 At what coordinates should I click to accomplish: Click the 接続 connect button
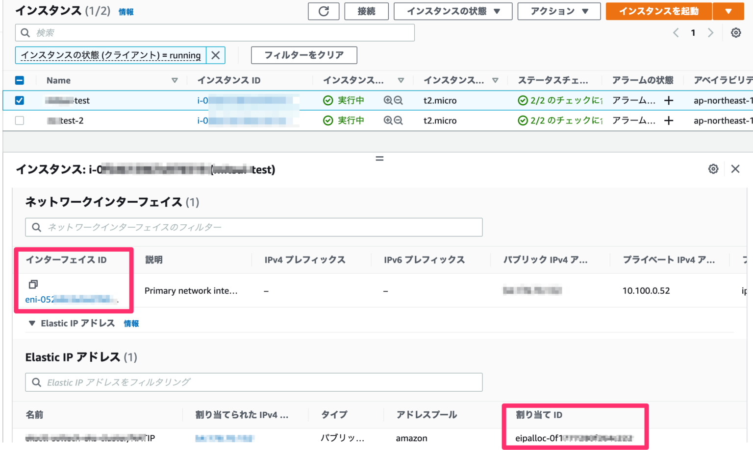366,11
